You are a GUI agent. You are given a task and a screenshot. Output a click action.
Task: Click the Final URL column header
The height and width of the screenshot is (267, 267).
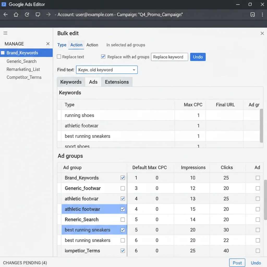[225, 105]
